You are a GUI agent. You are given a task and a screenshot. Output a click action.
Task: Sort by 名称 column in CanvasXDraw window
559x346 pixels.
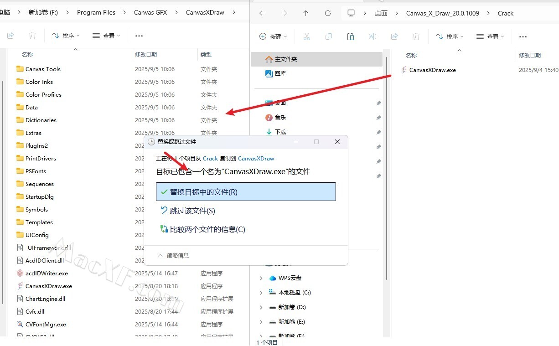pyautogui.click(x=27, y=54)
